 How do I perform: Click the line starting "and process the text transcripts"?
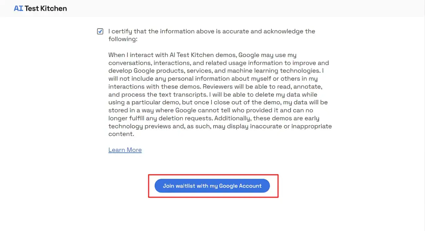pyautogui.click(x=213, y=94)
